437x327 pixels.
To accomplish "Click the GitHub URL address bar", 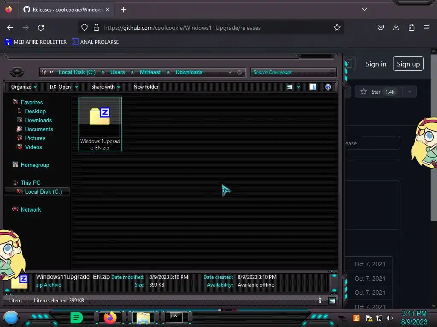I will coord(212,28).
